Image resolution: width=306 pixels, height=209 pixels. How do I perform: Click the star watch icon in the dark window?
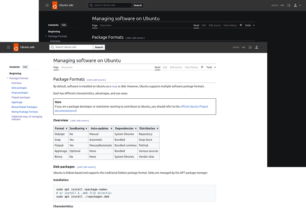pos(241,25)
